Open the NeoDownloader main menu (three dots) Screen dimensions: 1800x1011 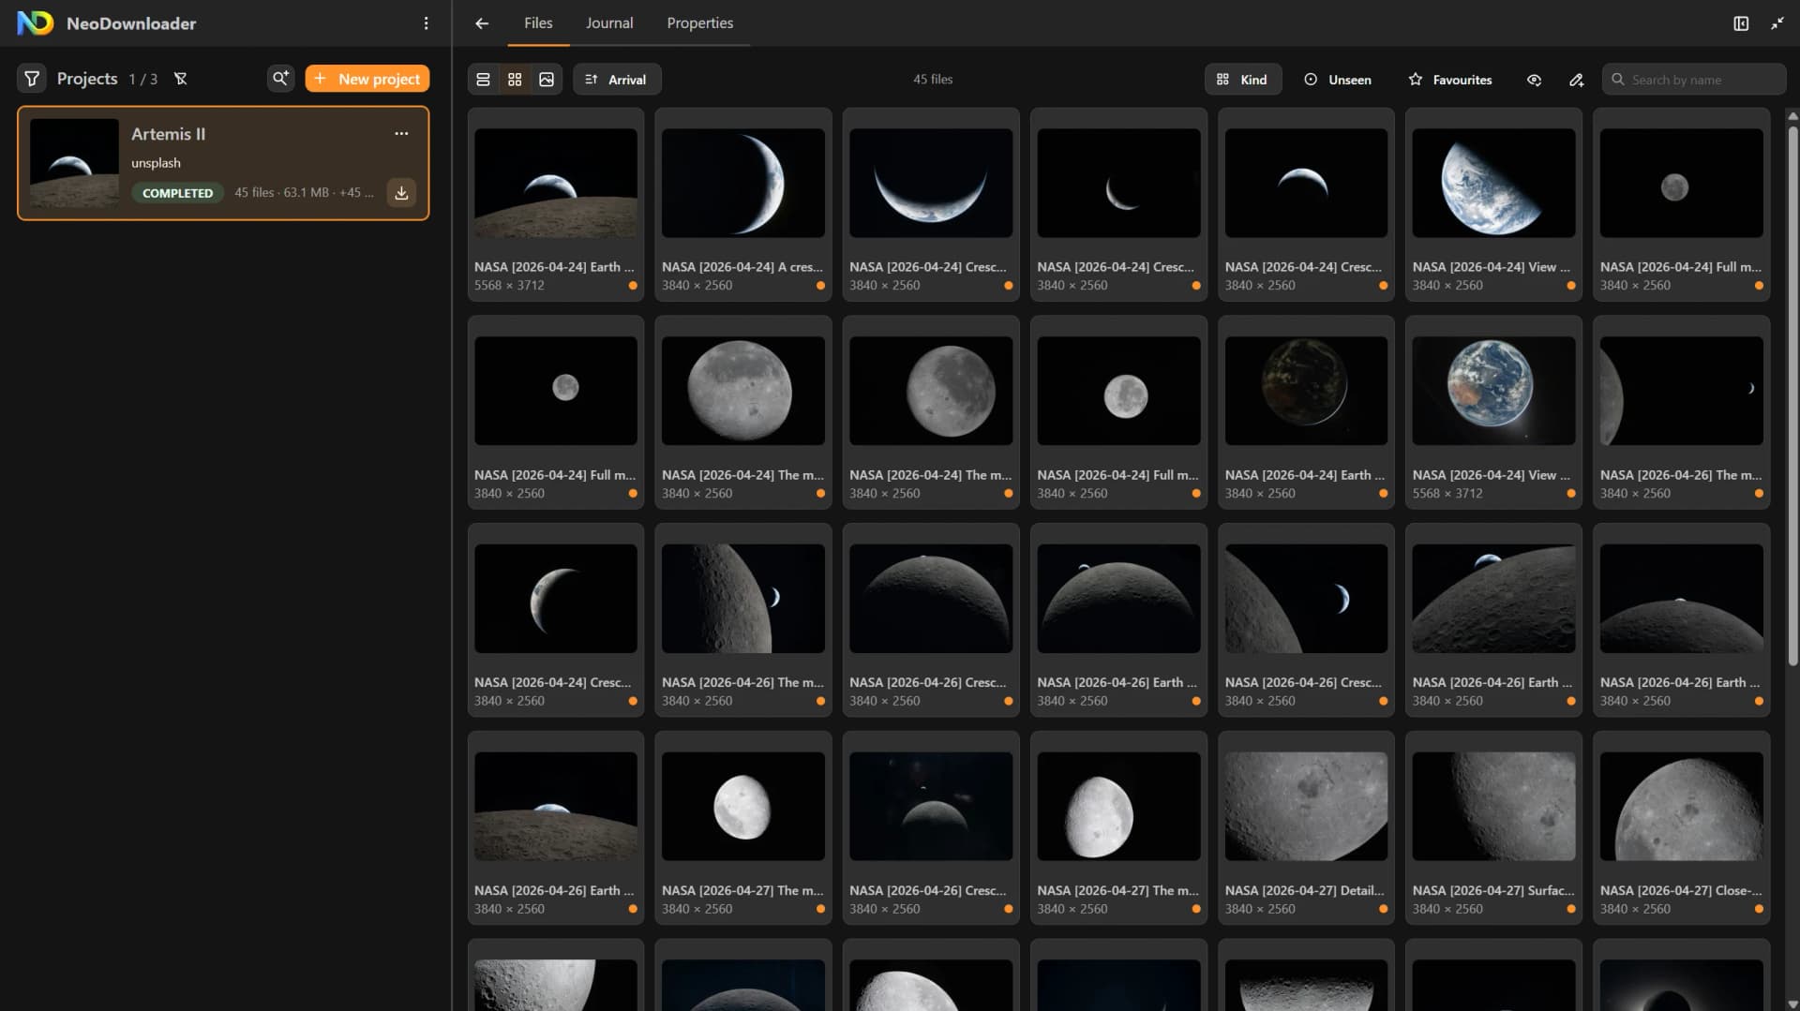pos(426,23)
